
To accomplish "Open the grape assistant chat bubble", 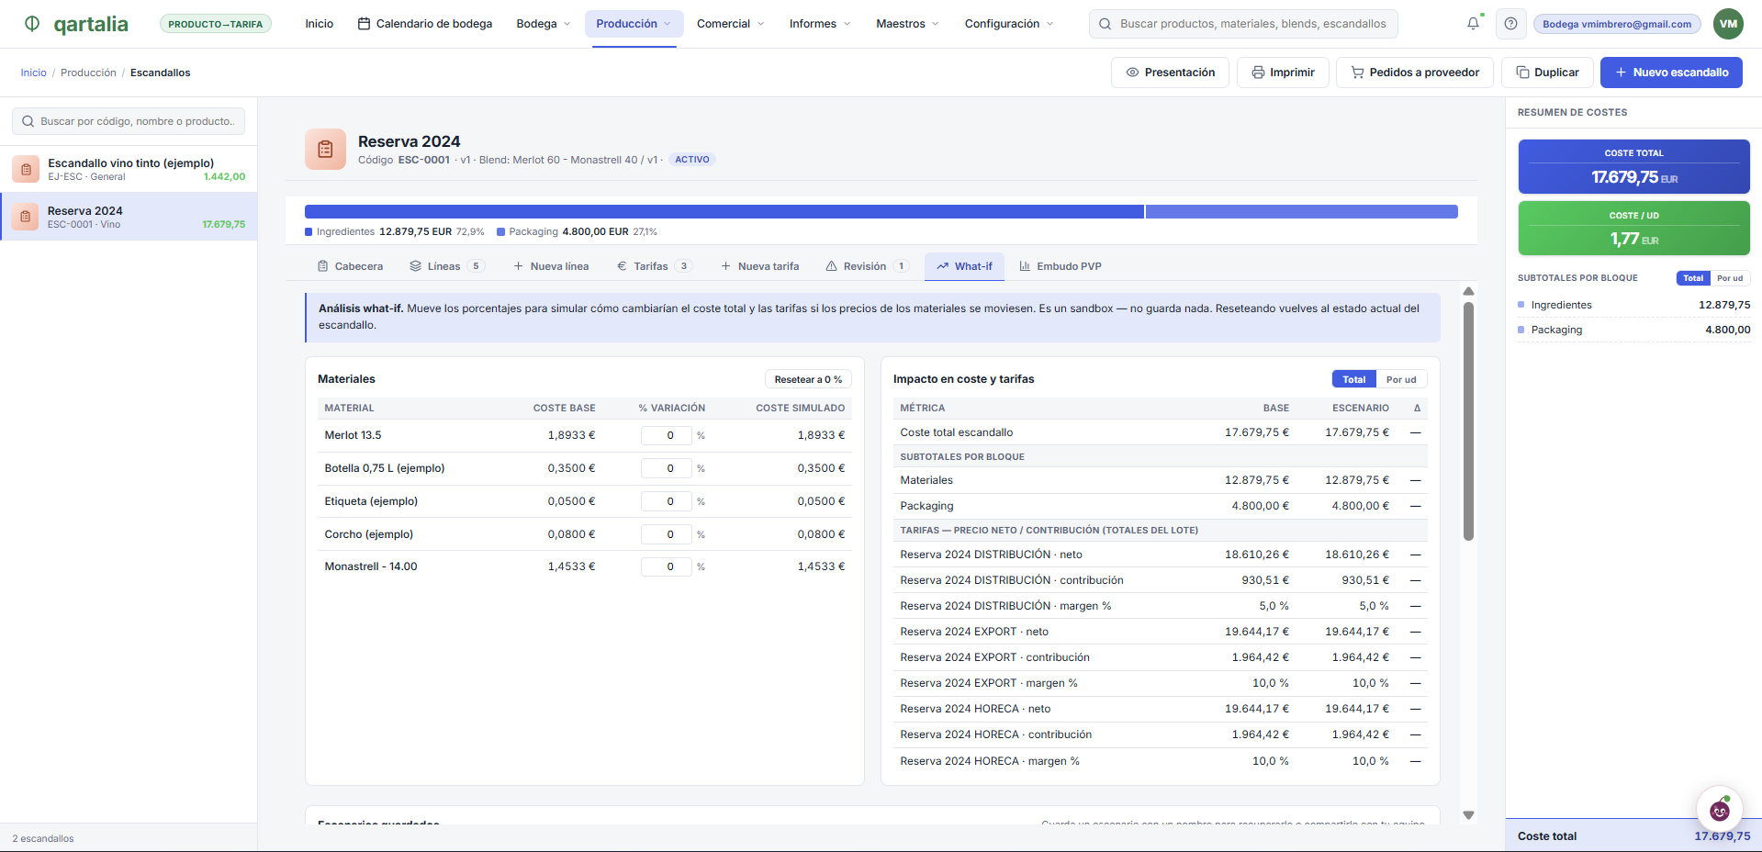I will [x=1719, y=810].
